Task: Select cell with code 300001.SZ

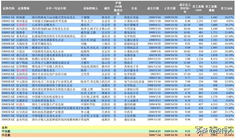Action: click(8, 17)
